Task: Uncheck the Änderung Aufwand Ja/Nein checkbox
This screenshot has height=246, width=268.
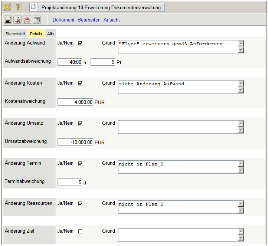Action: pos(80,43)
